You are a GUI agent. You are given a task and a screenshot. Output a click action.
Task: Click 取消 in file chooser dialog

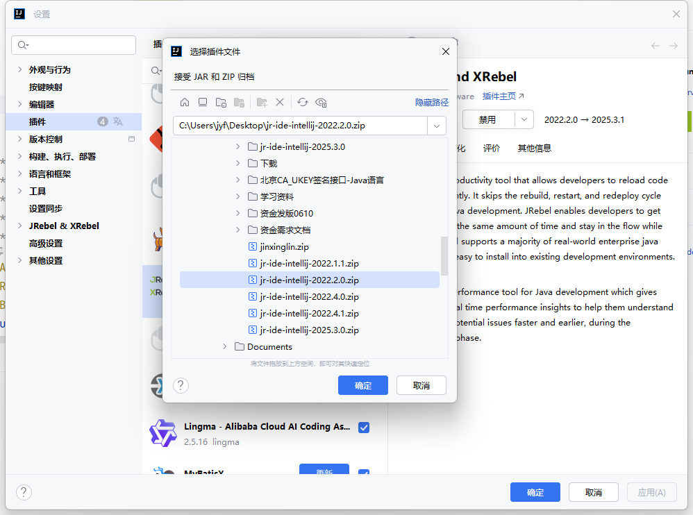pos(421,386)
